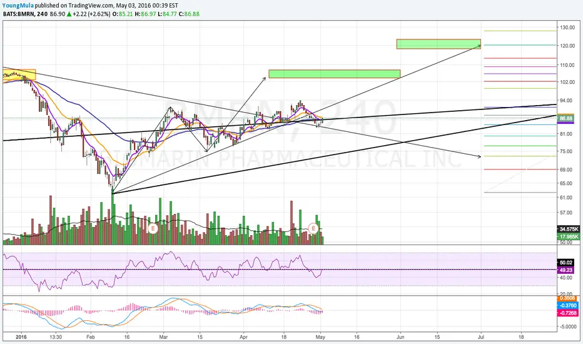Viewport: 583px width, 344px height.
Task: Click the high value H:86.97
Action: [145, 14]
